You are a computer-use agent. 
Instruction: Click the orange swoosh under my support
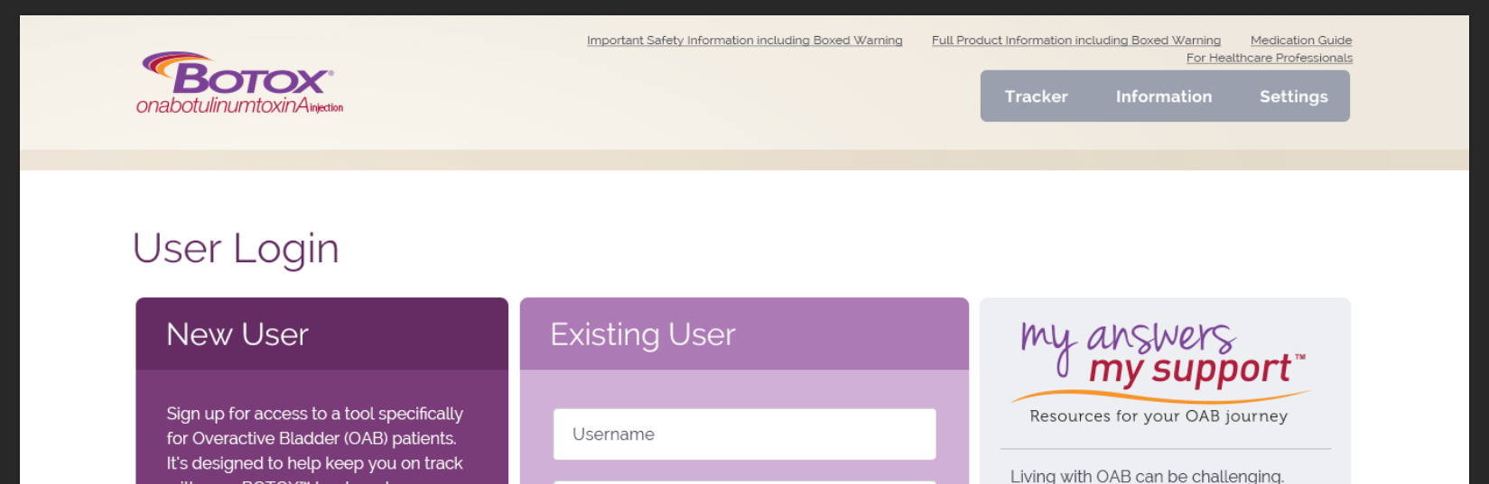(1160, 395)
